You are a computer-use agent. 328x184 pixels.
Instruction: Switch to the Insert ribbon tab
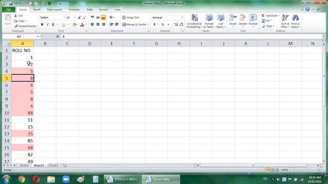[36, 10]
